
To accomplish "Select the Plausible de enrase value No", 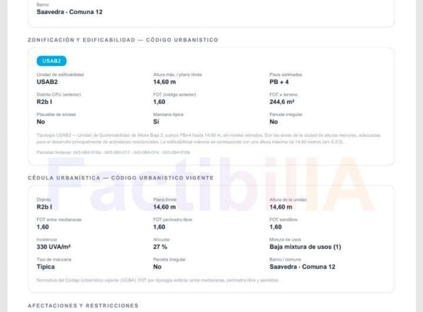I will tap(41, 121).
